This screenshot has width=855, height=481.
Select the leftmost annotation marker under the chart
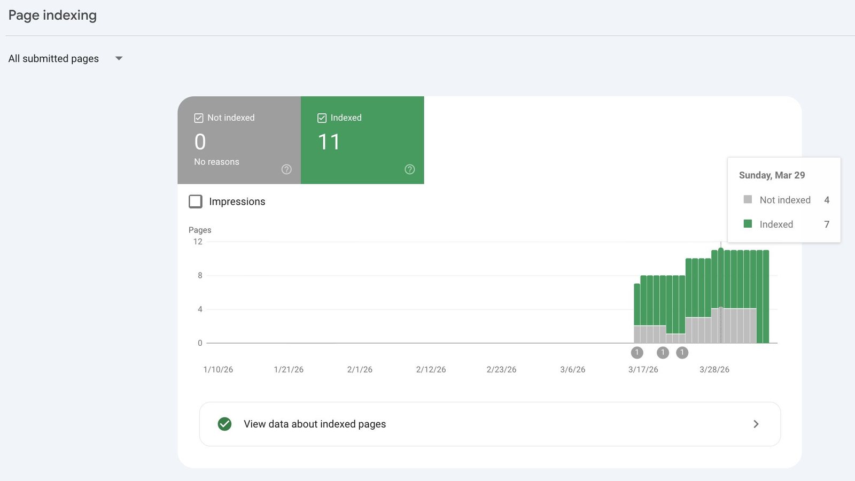(637, 353)
